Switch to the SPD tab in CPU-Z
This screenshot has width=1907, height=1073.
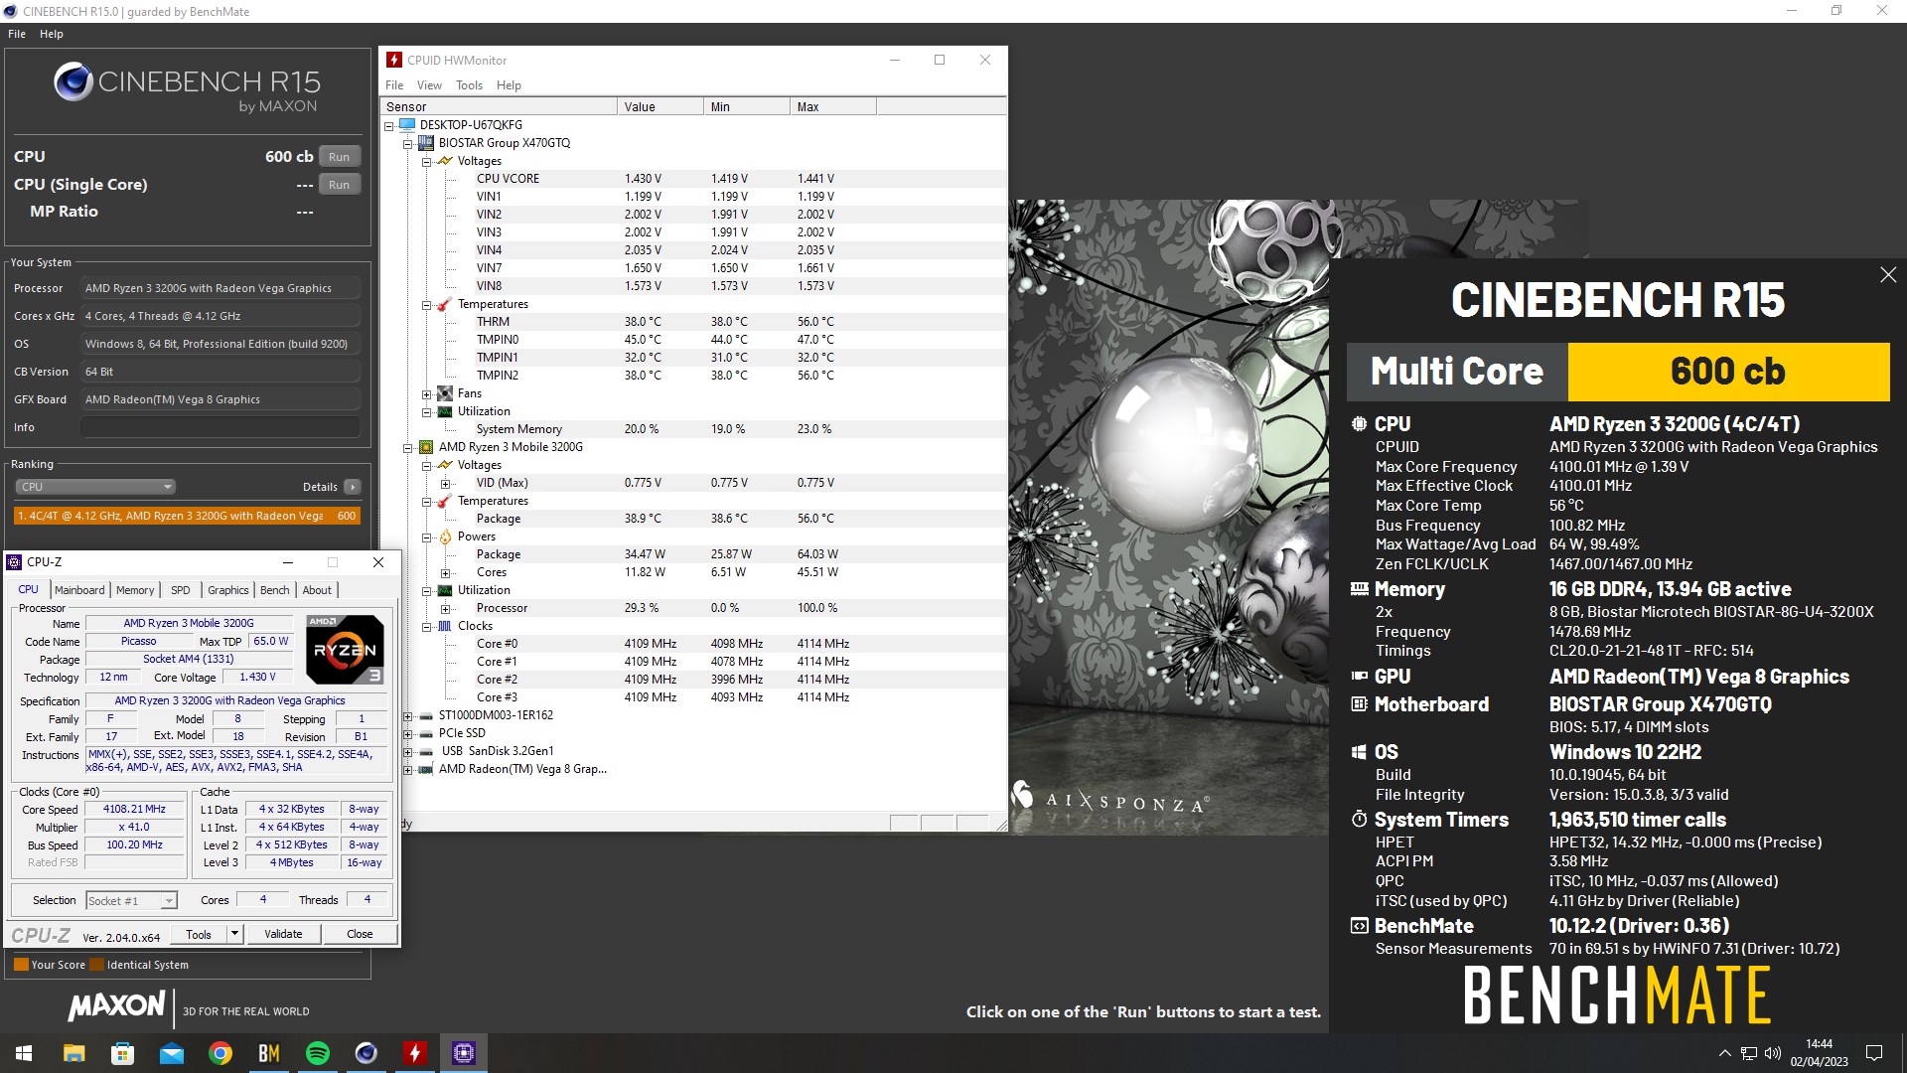tap(181, 590)
